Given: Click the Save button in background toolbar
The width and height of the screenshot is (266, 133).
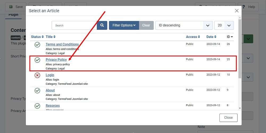Looking at the screenshot, I should click(x=16, y=7).
